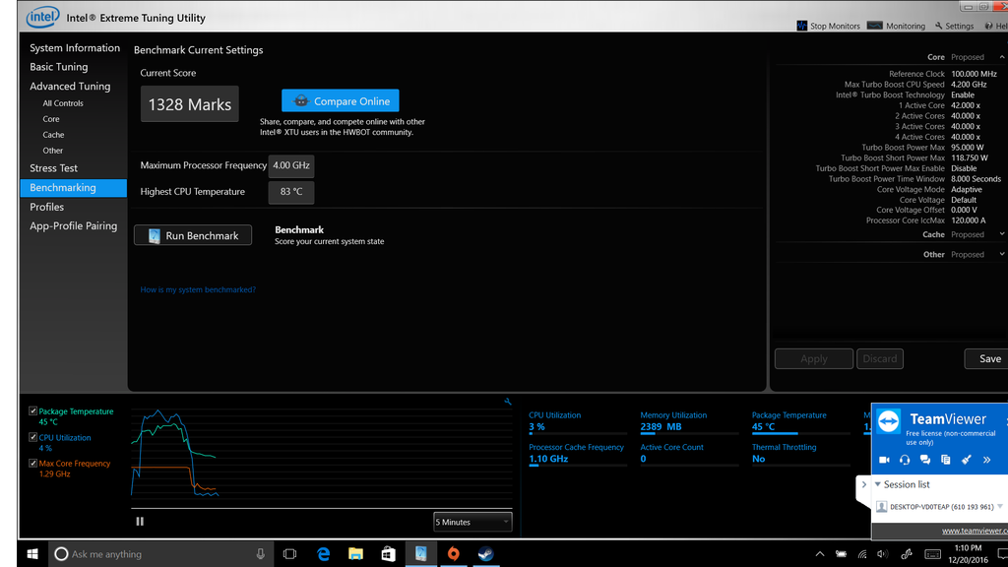The width and height of the screenshot is (1008, 567).
Task: Open the www.teamviewer.com link
Action: tap(975, 531)
